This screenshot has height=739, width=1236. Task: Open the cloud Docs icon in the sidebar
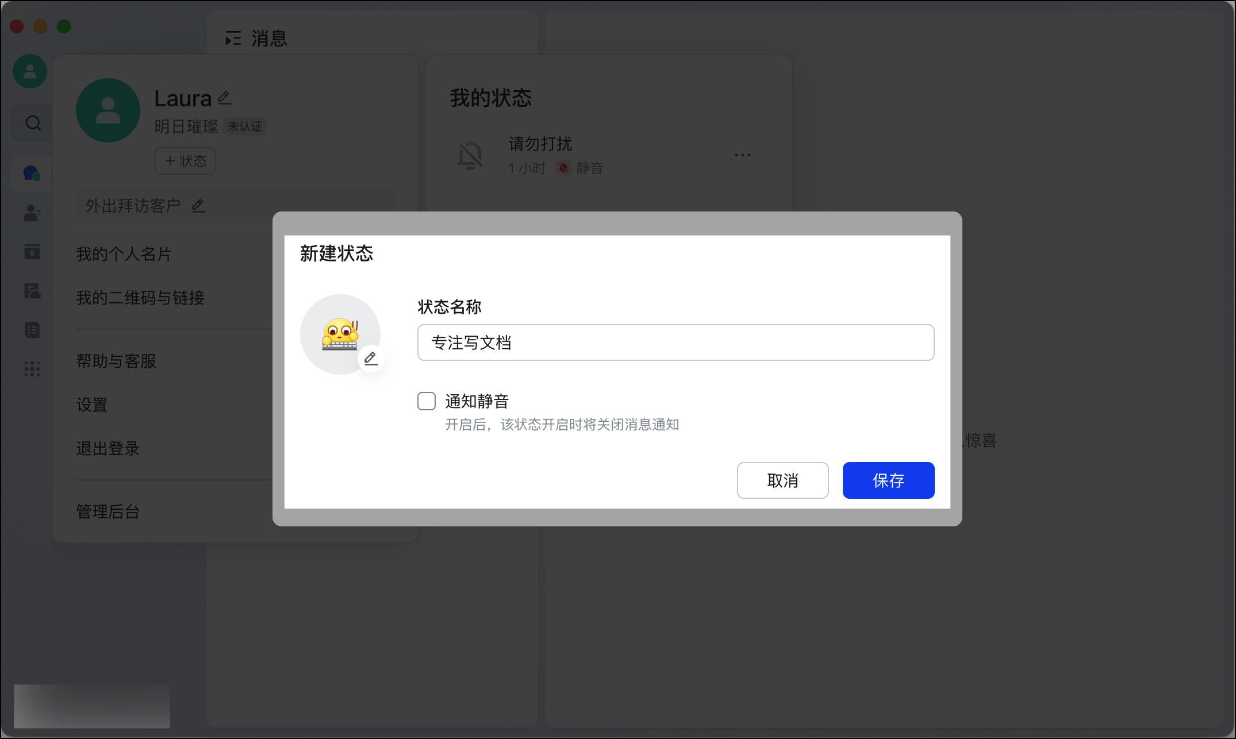click(x=32, y=291)
